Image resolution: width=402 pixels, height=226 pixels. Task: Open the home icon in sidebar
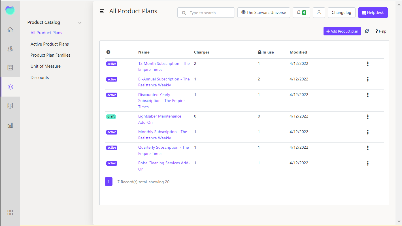[10, 30]
